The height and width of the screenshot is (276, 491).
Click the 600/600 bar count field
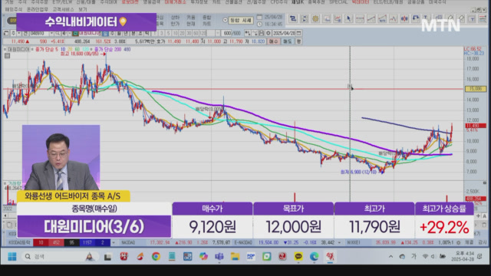point(232,33)
